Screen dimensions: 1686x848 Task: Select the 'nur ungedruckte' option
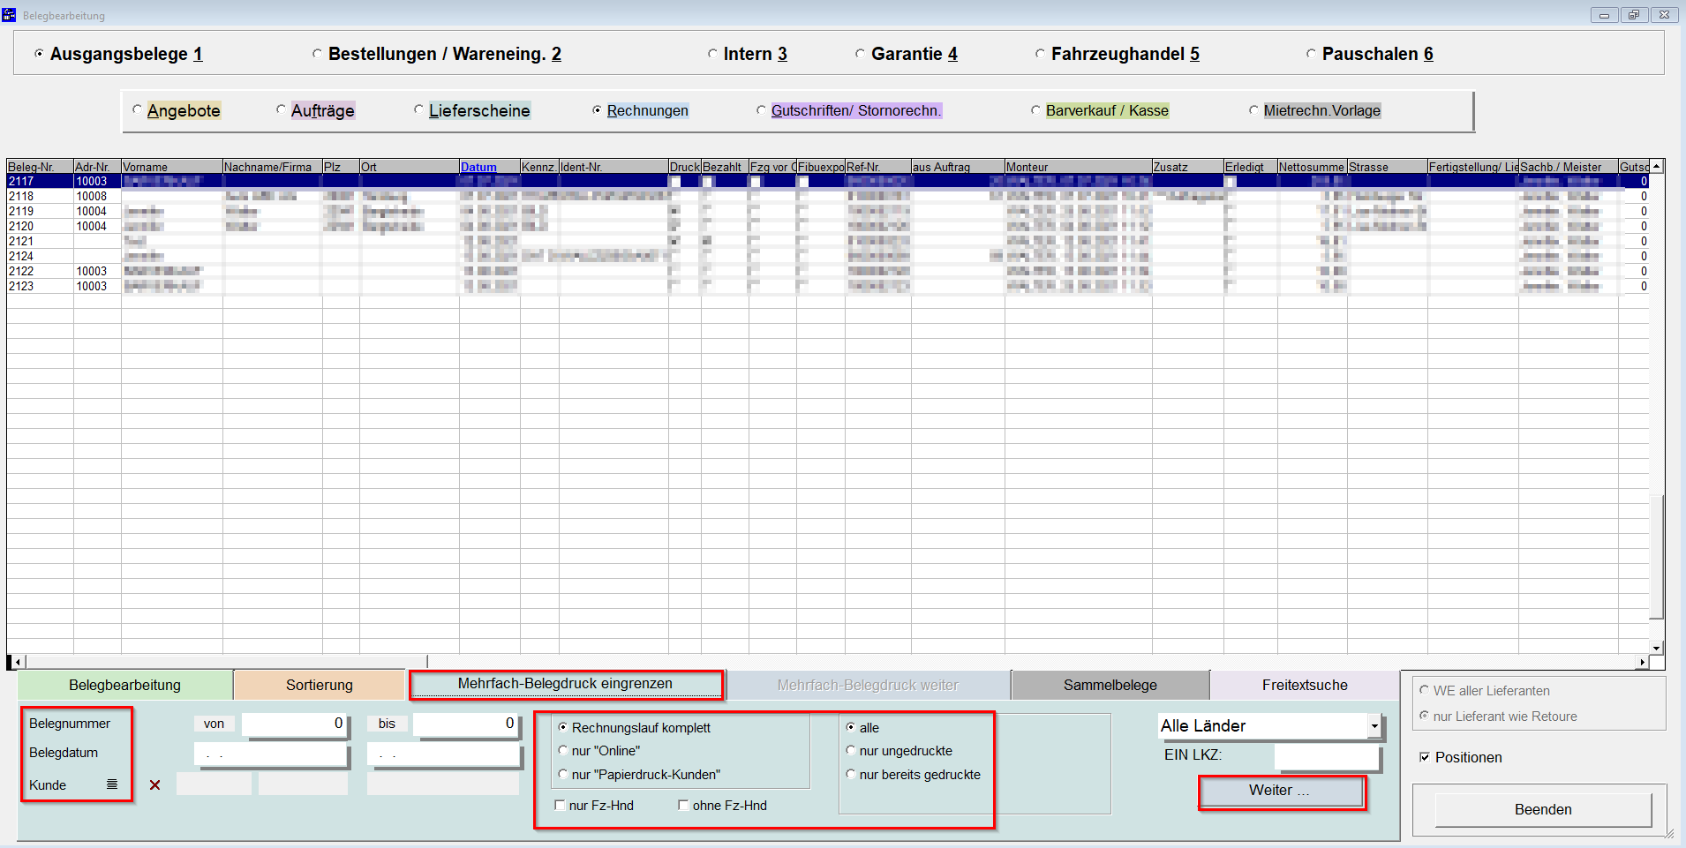coord(851,750)
